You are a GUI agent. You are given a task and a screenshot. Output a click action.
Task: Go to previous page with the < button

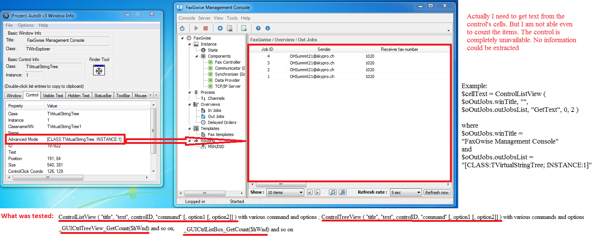[310, 192]
